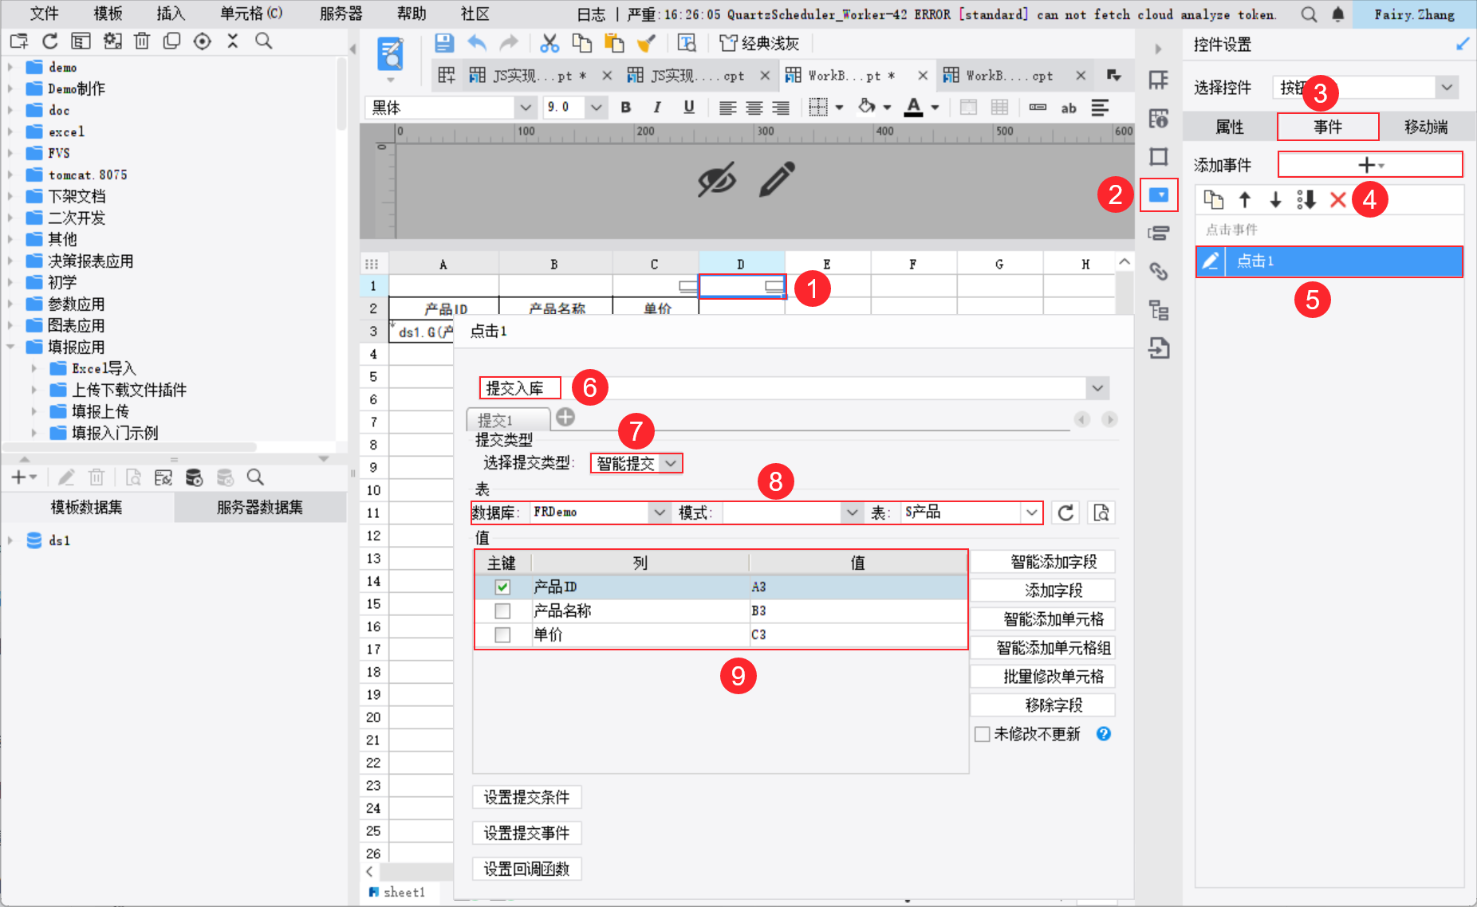This screenshot has height=907, width=1477.
Task: Open the 模式 schema dropdown
Action: click(x=853, y=512)
